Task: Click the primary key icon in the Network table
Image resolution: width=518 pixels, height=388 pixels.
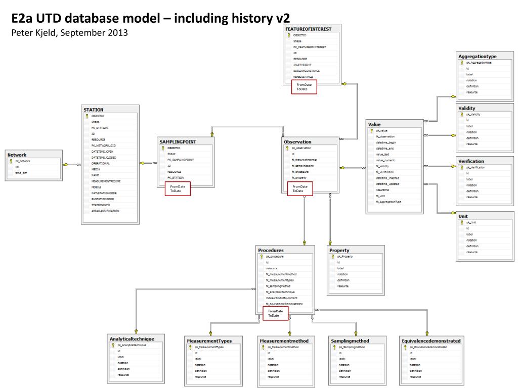Action: tap(11, 161)
